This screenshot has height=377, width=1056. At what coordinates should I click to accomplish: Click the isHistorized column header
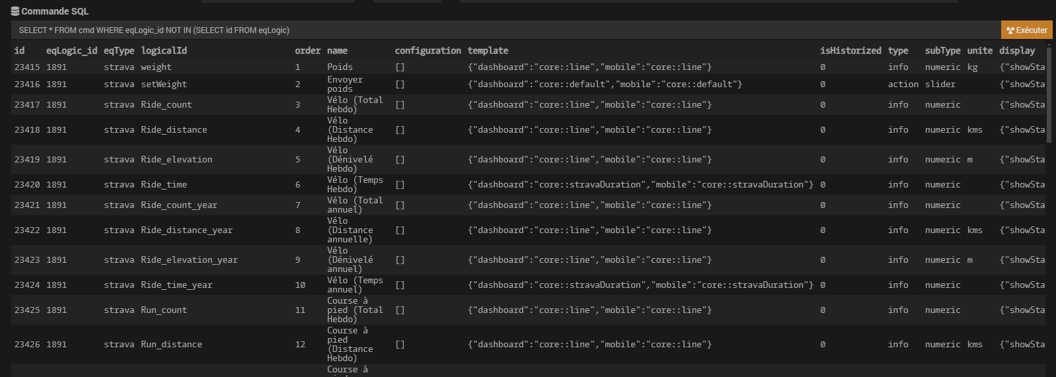(x=850, y=50)
